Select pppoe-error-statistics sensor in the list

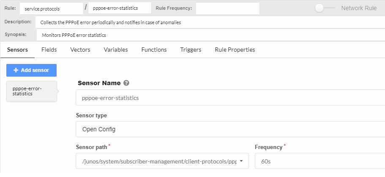click(31, 91)
